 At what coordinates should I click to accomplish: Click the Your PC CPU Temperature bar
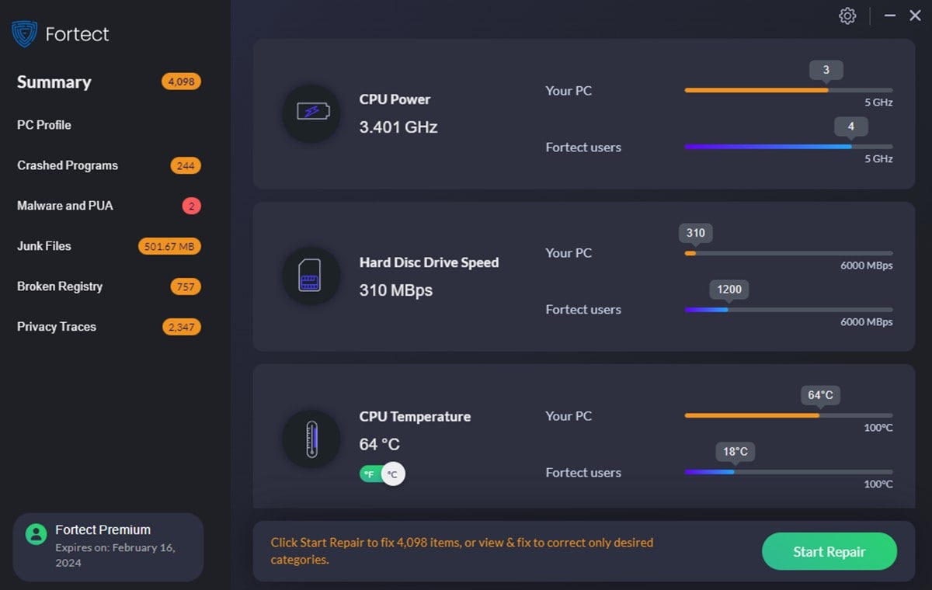coord(788,415)
